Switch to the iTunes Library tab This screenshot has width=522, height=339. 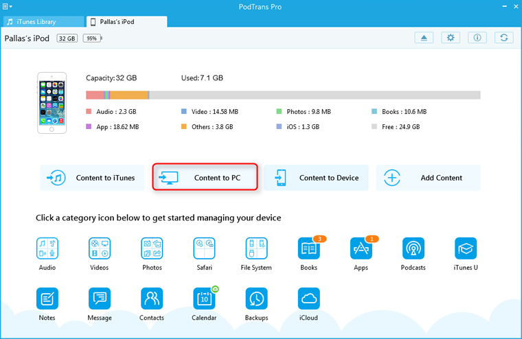coord(43,22)
